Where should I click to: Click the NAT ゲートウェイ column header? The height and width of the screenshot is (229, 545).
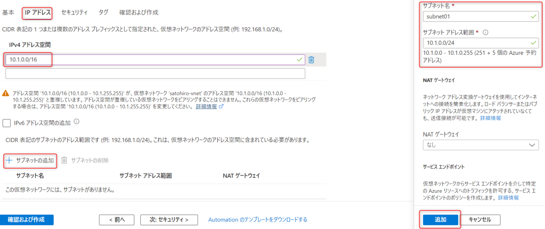click(x=241, y=175)
